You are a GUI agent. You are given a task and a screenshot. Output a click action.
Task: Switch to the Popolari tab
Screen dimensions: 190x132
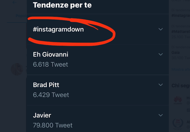21,16
